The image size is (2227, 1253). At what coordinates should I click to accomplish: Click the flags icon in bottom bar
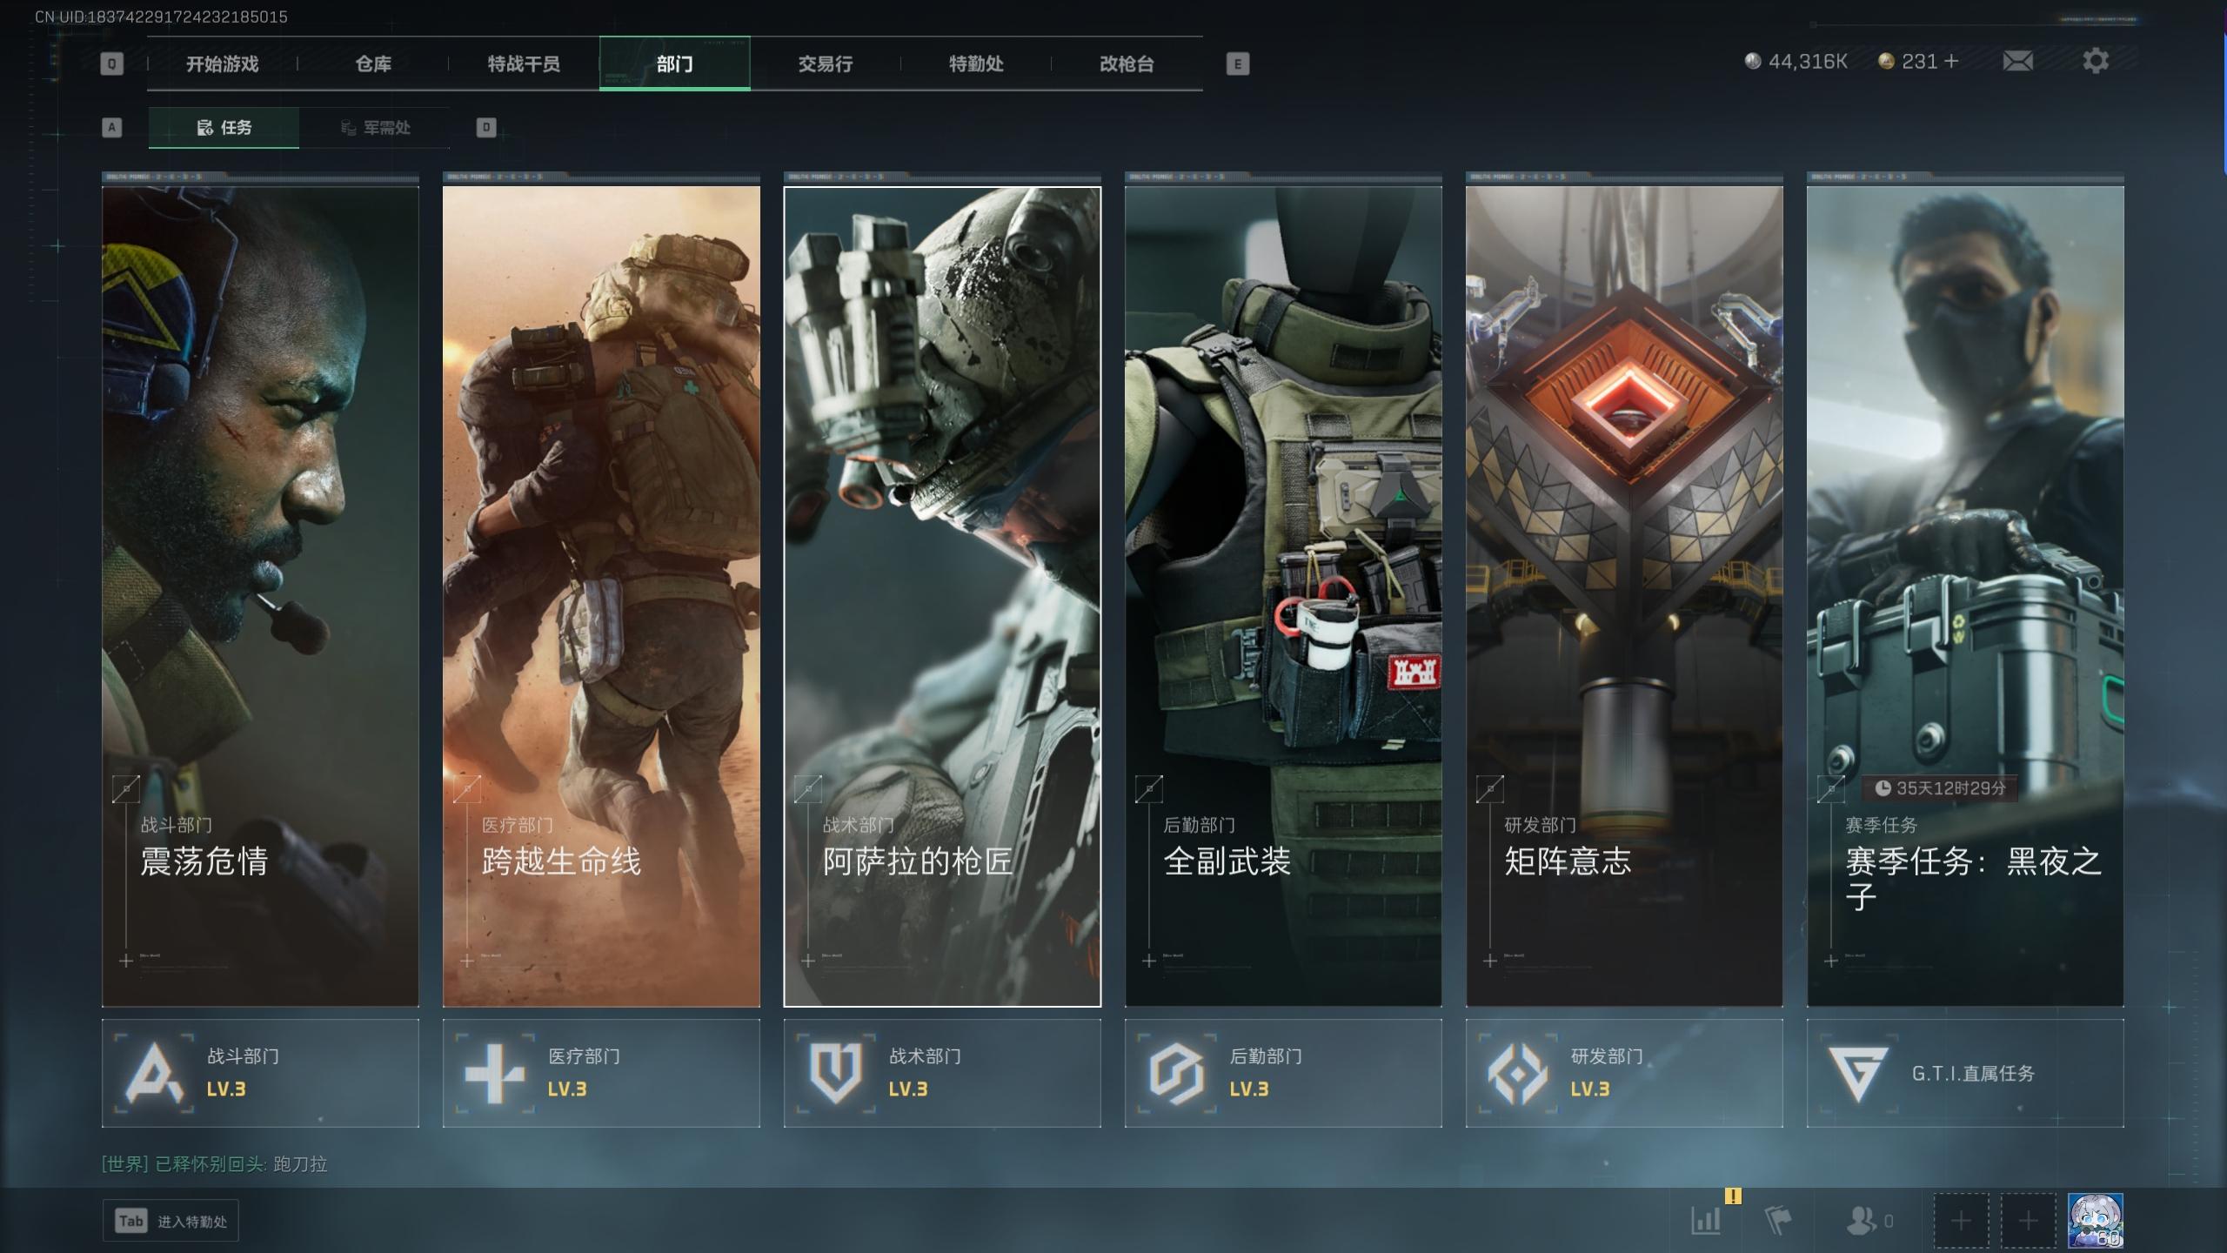pos(1777,1220)
